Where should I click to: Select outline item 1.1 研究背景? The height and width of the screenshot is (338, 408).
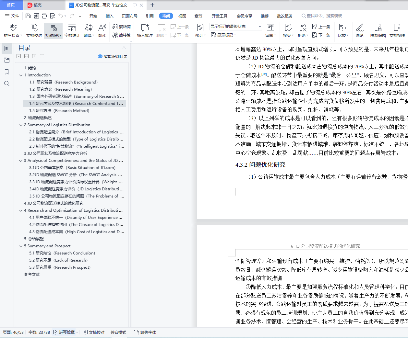(63, 82)
